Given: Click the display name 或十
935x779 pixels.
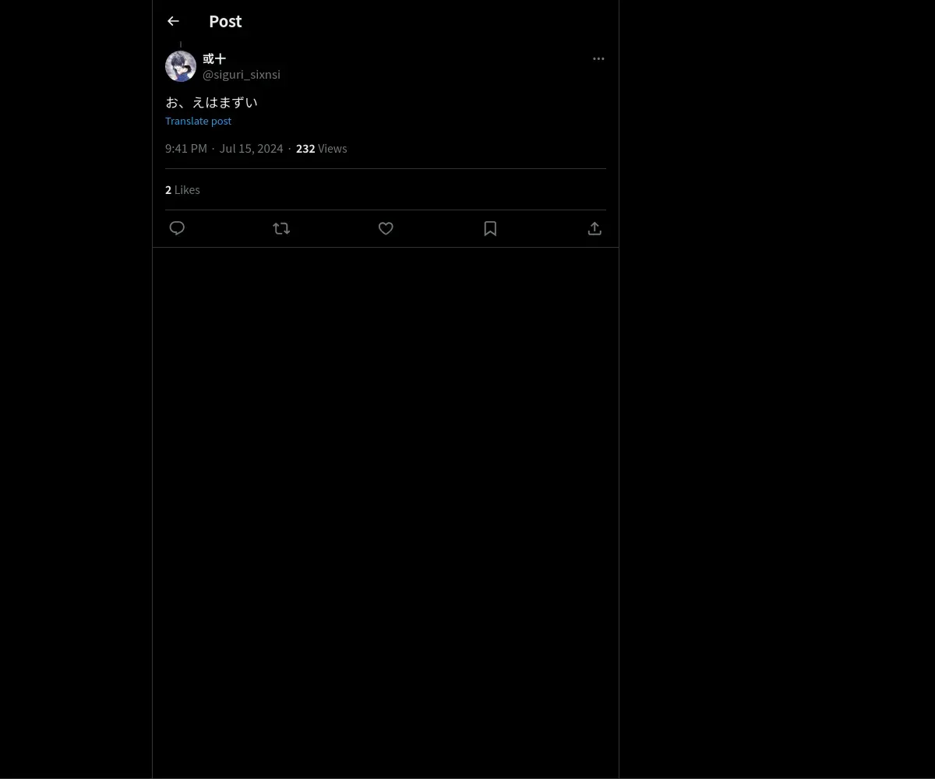Looking at the screenshot, I should 214,58.
